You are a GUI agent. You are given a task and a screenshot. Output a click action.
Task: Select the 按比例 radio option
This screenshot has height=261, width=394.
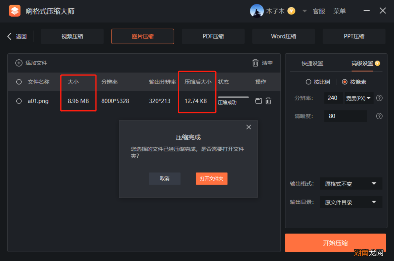308,82
